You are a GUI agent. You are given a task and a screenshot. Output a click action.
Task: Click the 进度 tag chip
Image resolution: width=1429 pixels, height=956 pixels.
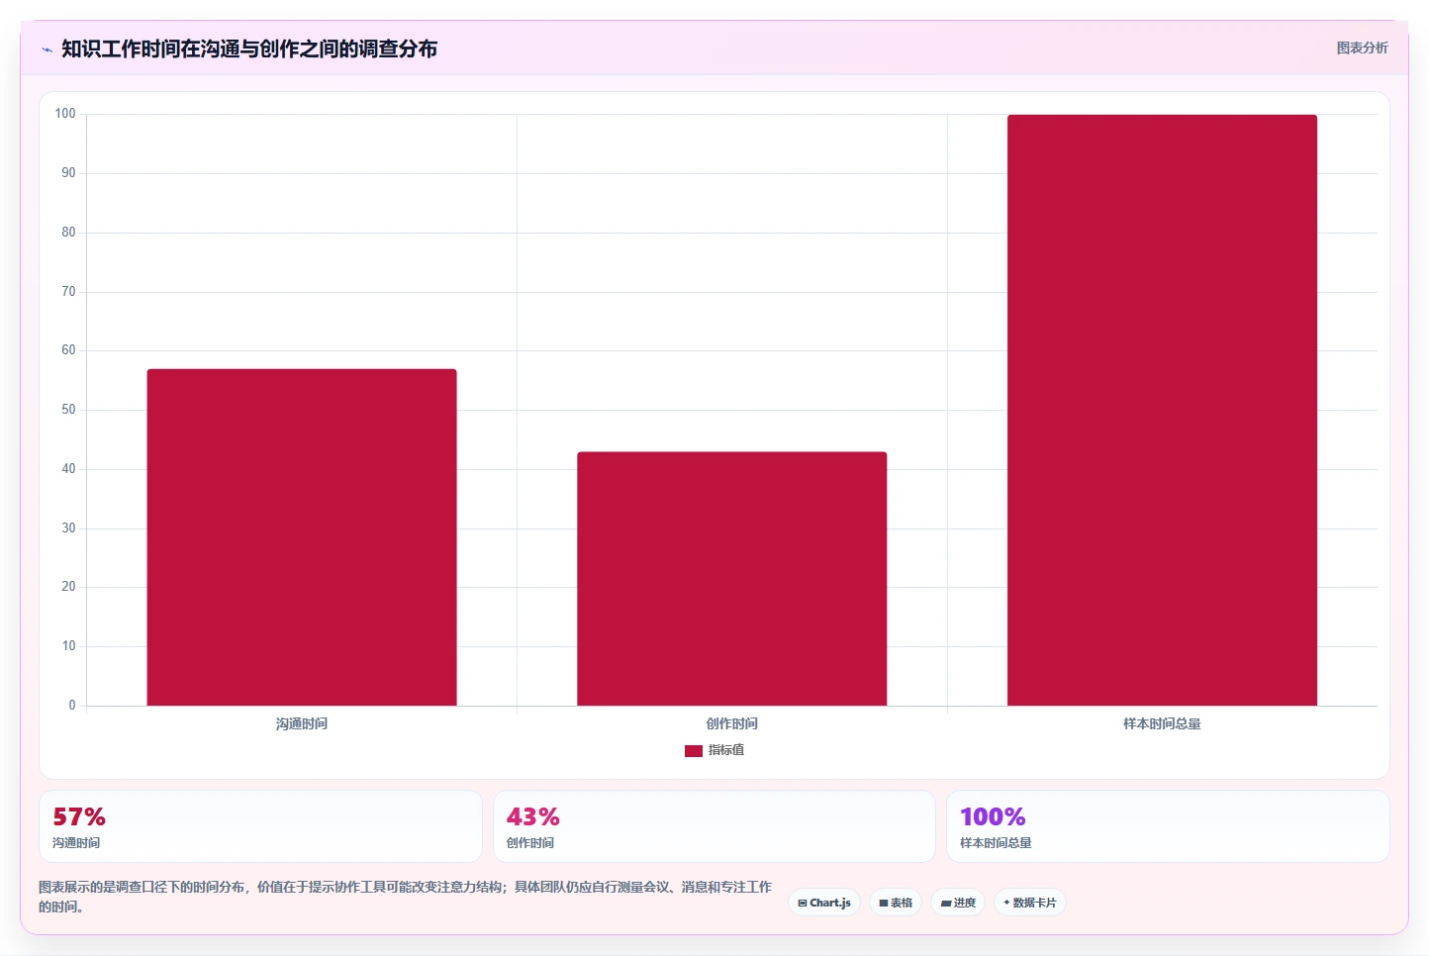click(x=958, y=903)
